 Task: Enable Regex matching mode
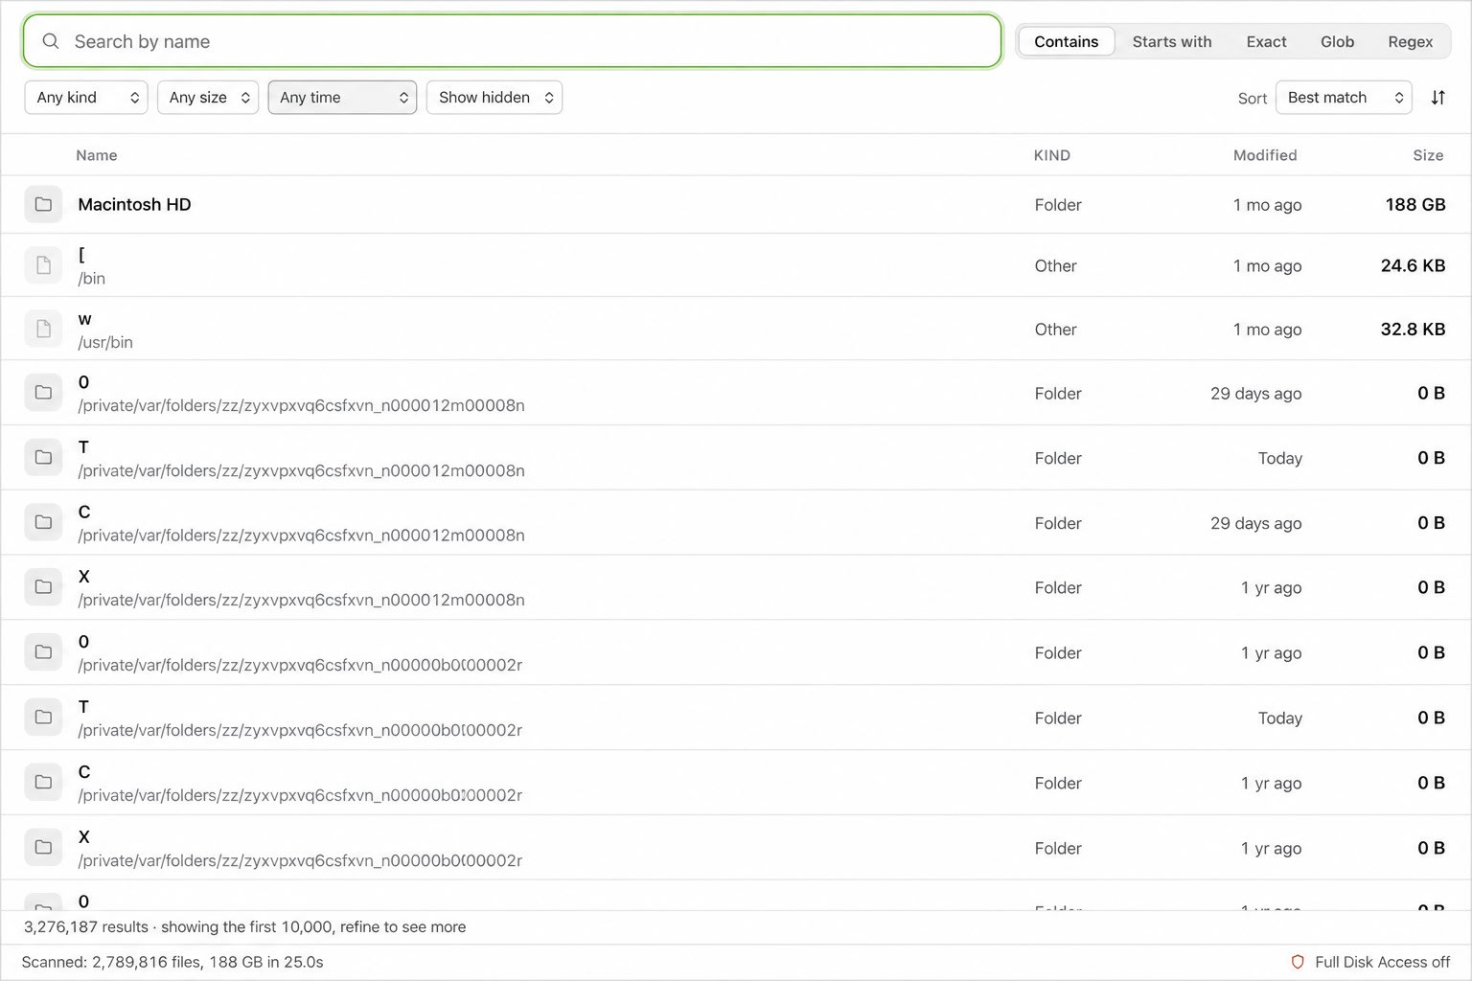tap(1410, 41)
